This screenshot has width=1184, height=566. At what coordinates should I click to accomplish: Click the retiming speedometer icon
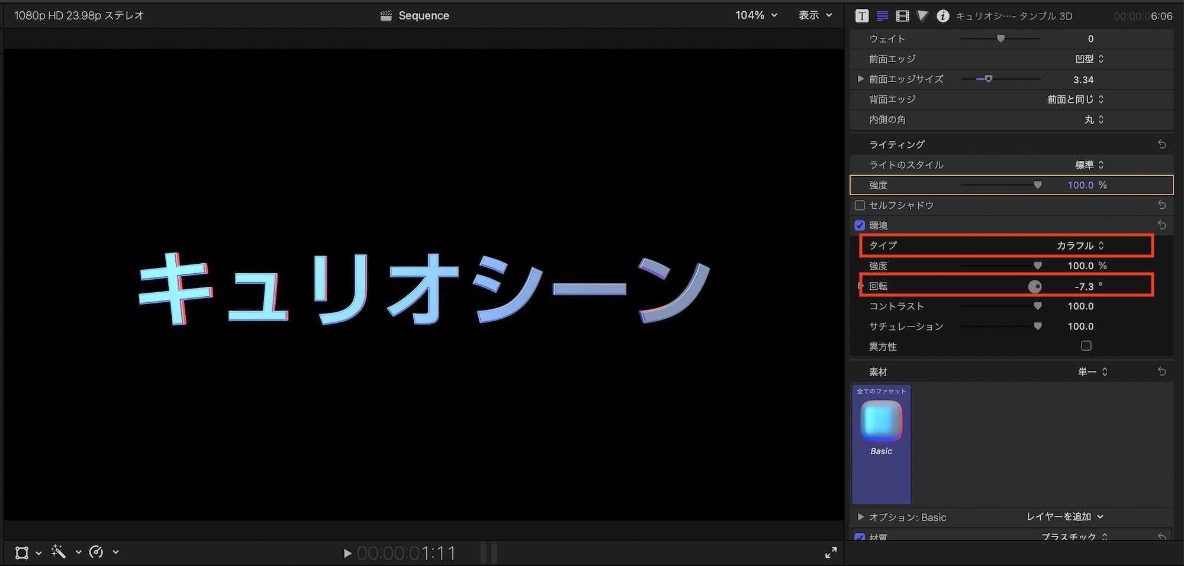coord(96,552)
